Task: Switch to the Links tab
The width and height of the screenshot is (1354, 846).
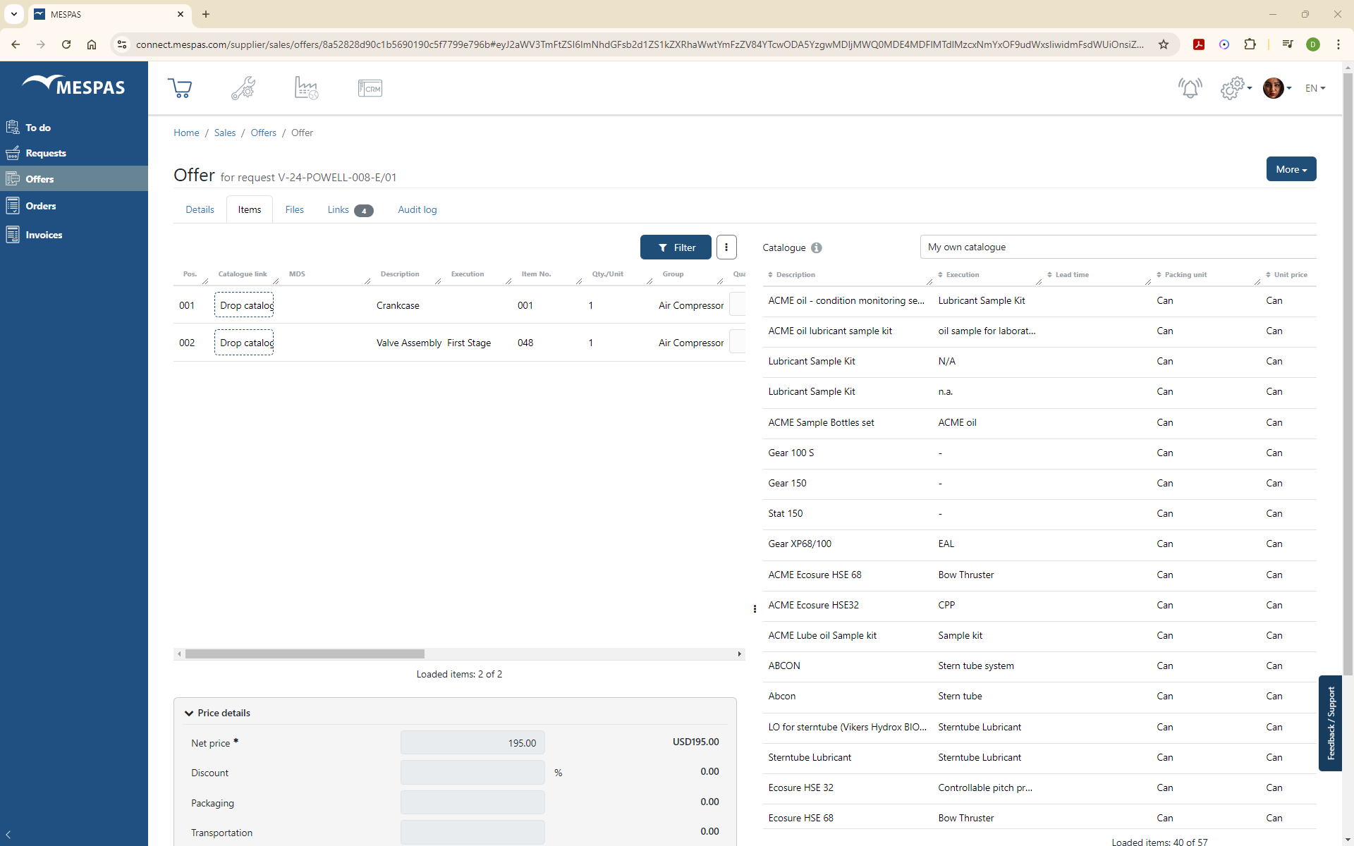Action: tap(350, 209)
